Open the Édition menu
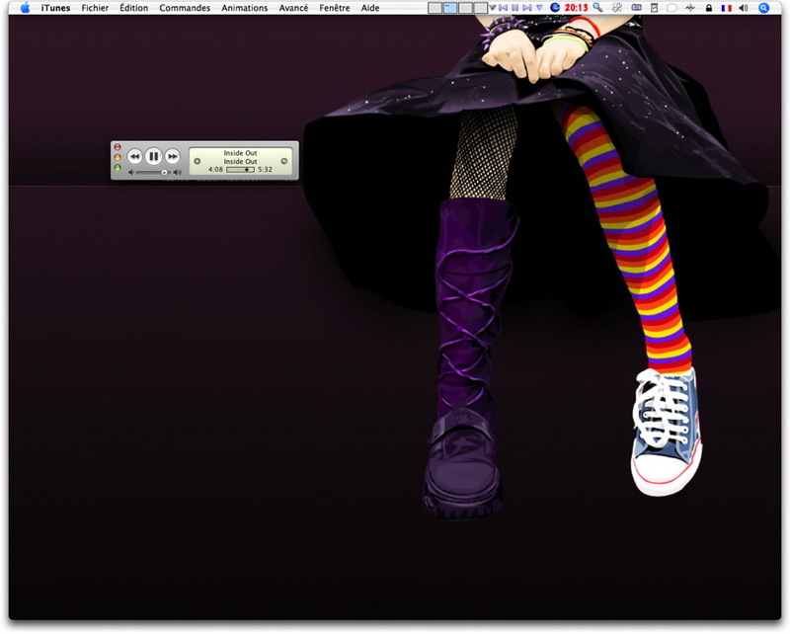 133,8
